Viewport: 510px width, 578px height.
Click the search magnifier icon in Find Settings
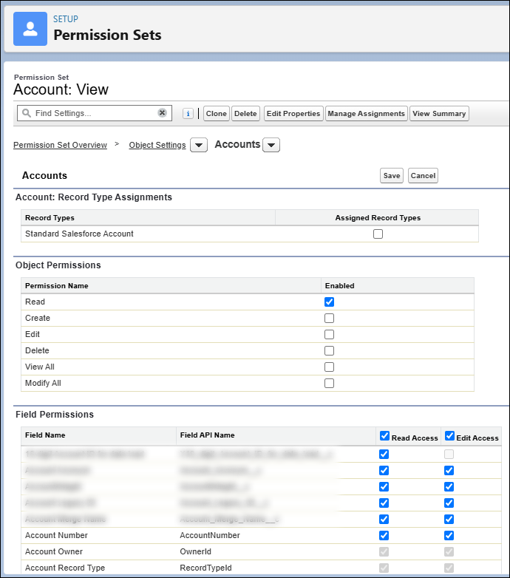(26, 113)
